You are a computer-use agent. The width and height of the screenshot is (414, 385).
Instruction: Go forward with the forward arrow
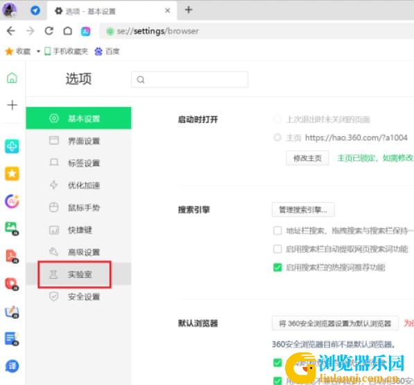click(x=31, y=31)
